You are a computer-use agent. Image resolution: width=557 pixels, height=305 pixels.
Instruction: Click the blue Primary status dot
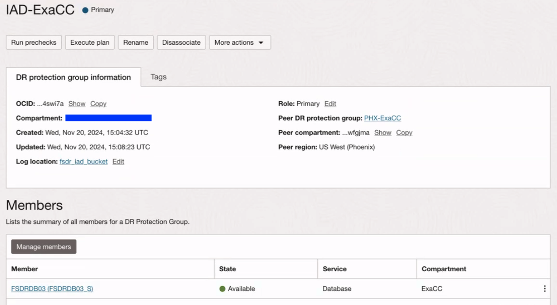85,10
